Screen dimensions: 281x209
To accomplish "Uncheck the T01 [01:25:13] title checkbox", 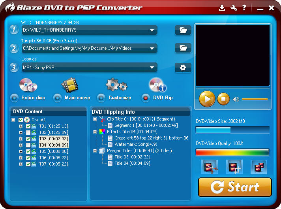I will coord(28,126).
